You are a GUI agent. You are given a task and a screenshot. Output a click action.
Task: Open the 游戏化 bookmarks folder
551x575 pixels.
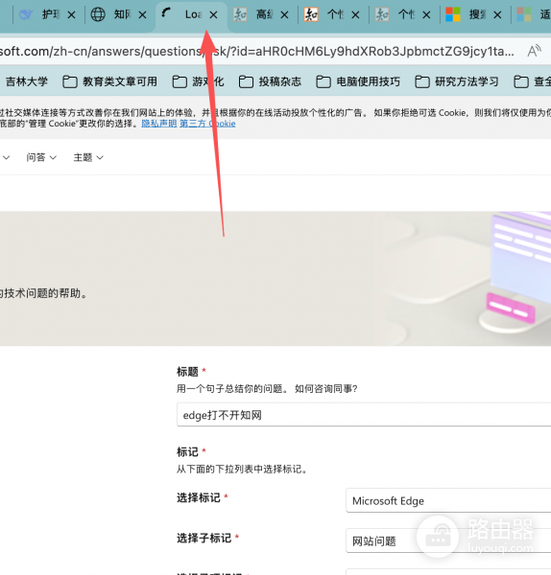click(x=198, y=81)
